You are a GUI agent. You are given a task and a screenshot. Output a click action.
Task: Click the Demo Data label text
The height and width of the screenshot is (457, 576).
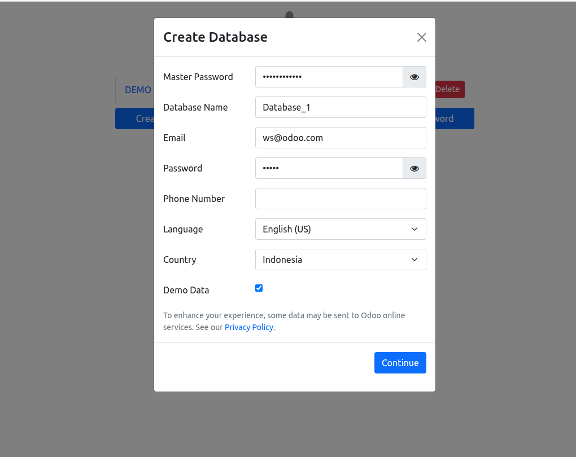coord(186,290)
